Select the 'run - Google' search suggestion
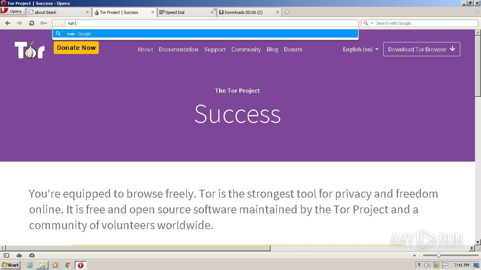481x270 pixels. [x=205, y=34]
